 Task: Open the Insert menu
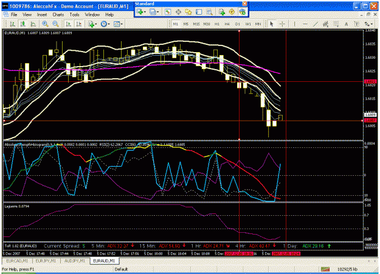point(42,15)
